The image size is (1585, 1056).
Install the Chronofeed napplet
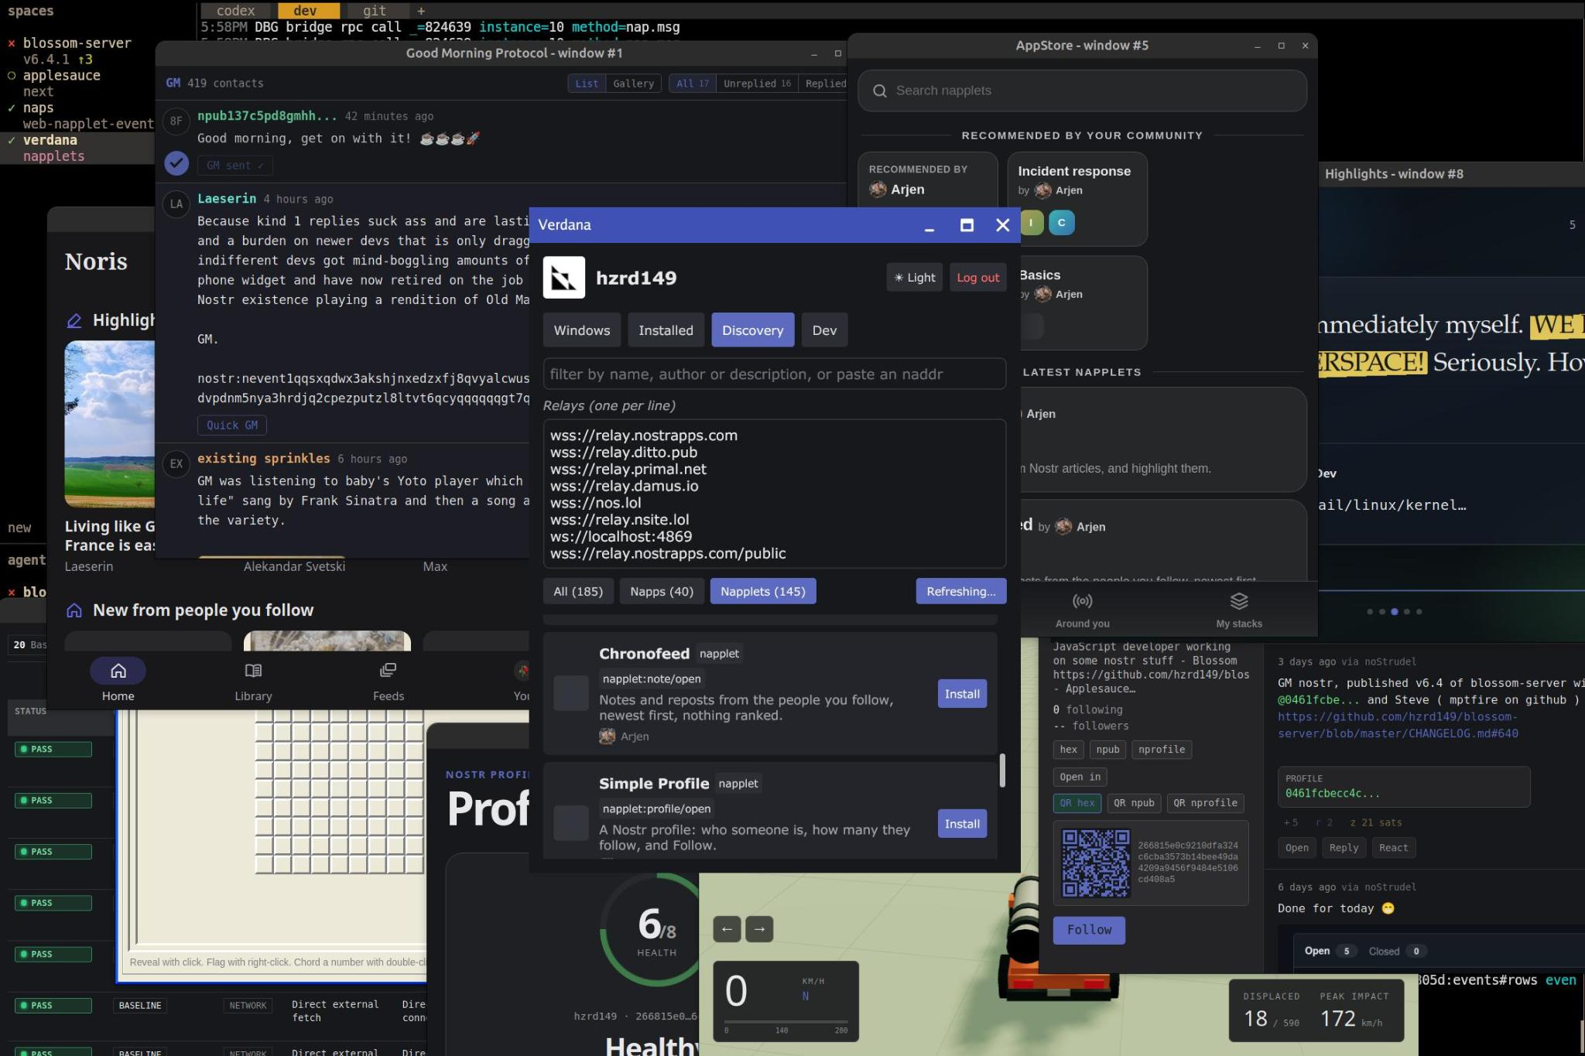pyautogui.click(x=962, y=694)
